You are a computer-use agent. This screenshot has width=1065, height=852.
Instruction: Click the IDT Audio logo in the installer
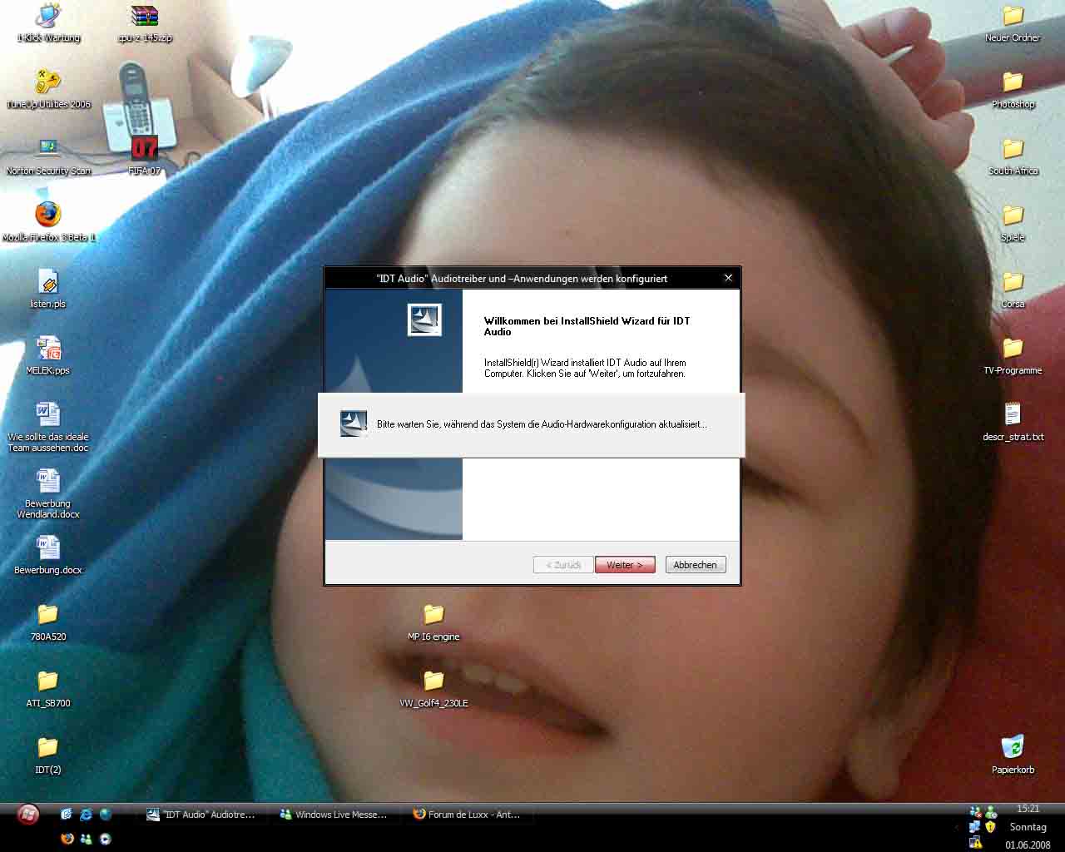(424, 319)
